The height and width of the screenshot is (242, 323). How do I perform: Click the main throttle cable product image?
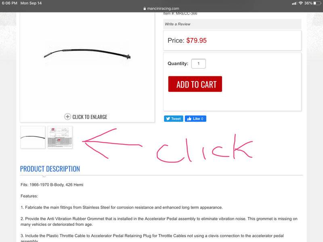coord(87,54)
